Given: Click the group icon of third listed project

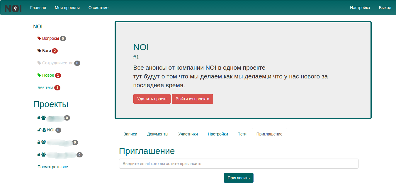Looking at the screenshot, I should pos(44,142).
